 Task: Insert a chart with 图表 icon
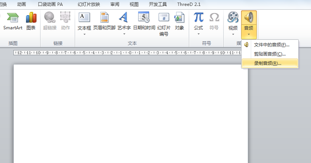pyautogui.click(x=31, y=18)
